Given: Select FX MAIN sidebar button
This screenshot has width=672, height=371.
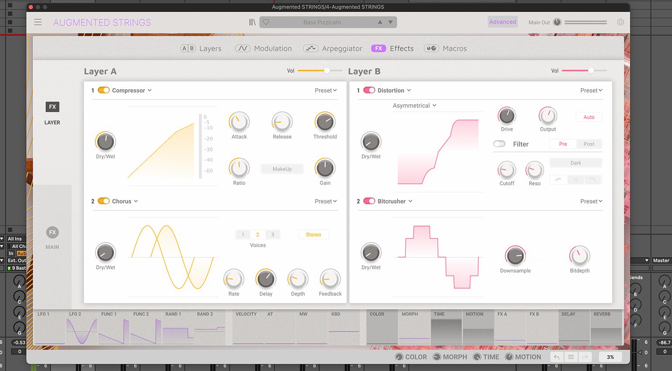Looking at the screenshot, I should point(52,238).
